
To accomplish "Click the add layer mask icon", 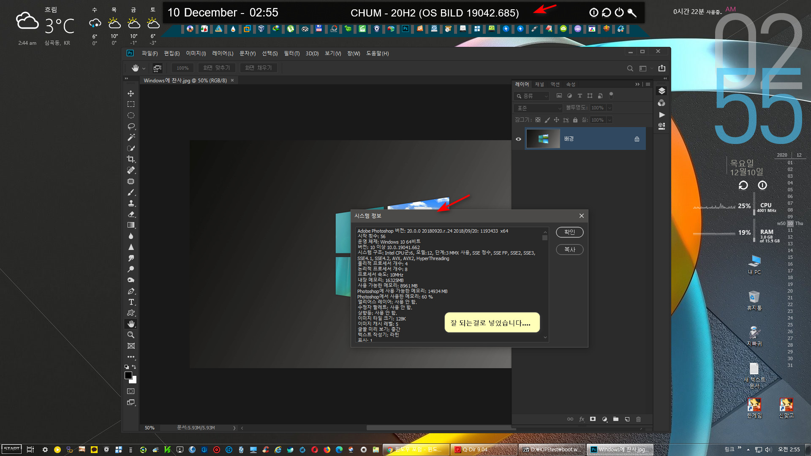I will point(593,419).
